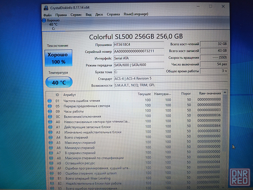Click the Порог column header

(x=186, y=93)
